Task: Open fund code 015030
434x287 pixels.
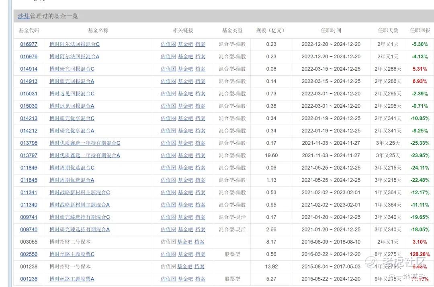Action: 29,106
